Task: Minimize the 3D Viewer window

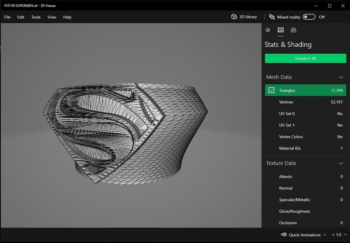Action: [x=316, y=6]
